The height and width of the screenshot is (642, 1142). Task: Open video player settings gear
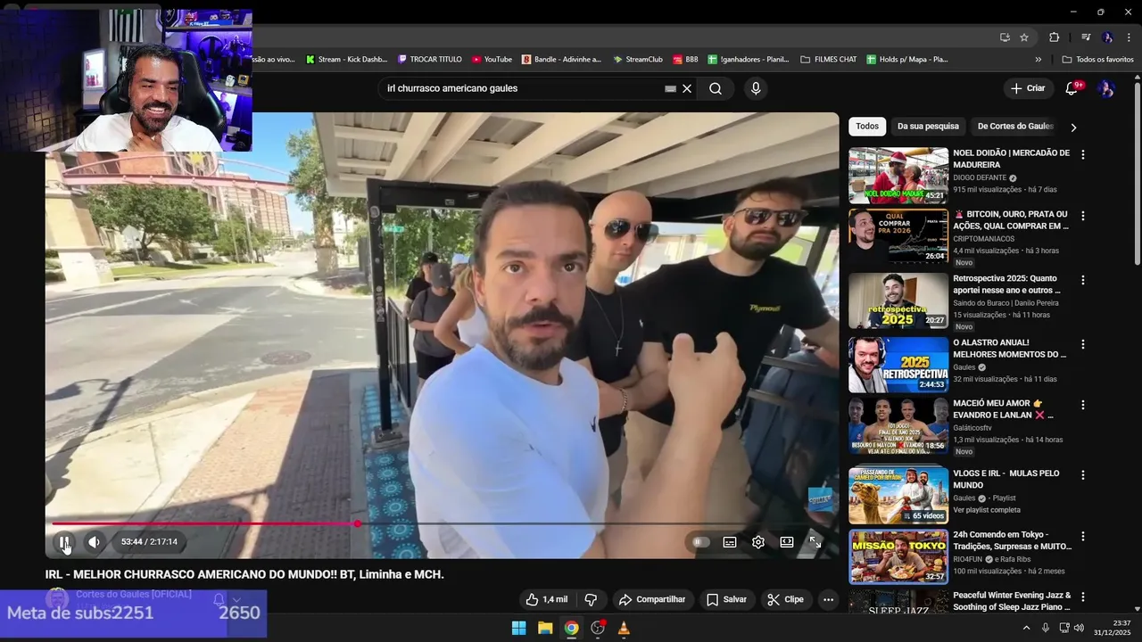click(x=758, y=541)
